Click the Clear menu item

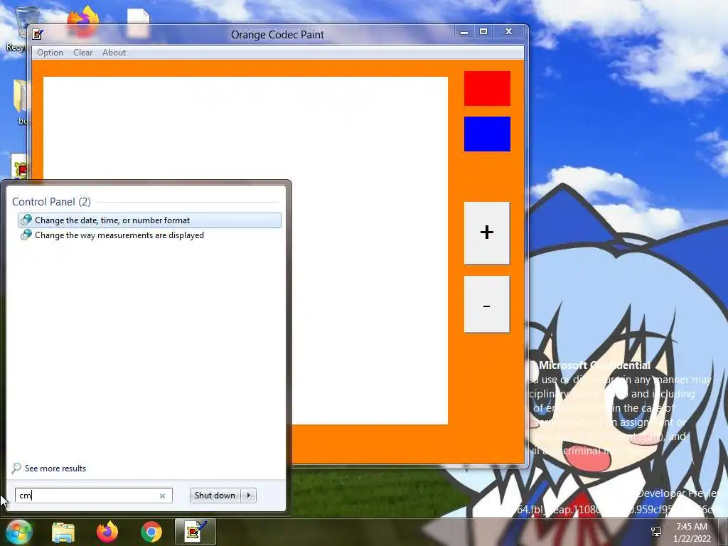click(x=82, y=53)
